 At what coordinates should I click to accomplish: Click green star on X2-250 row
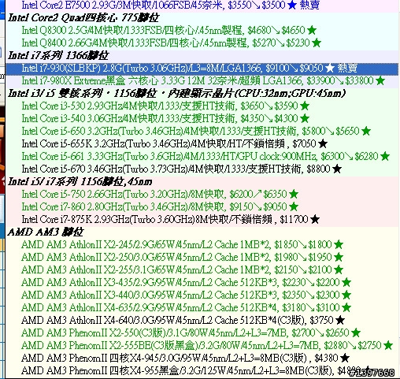tap(339, 257)
